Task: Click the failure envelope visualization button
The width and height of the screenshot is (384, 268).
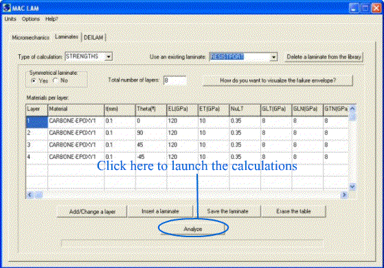Action: (x=278, y=80)
